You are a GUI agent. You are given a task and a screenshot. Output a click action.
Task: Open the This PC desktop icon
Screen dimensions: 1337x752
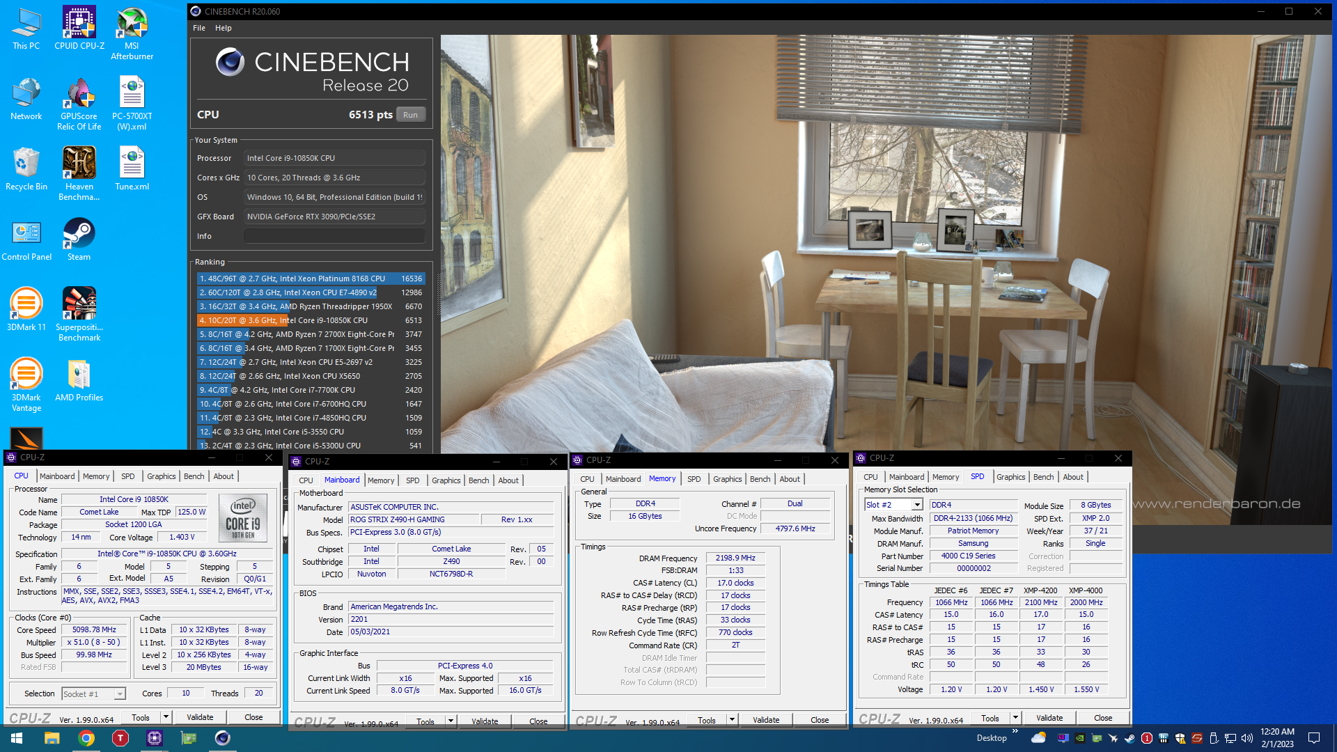pyautogui.click(x=26, y=28)
